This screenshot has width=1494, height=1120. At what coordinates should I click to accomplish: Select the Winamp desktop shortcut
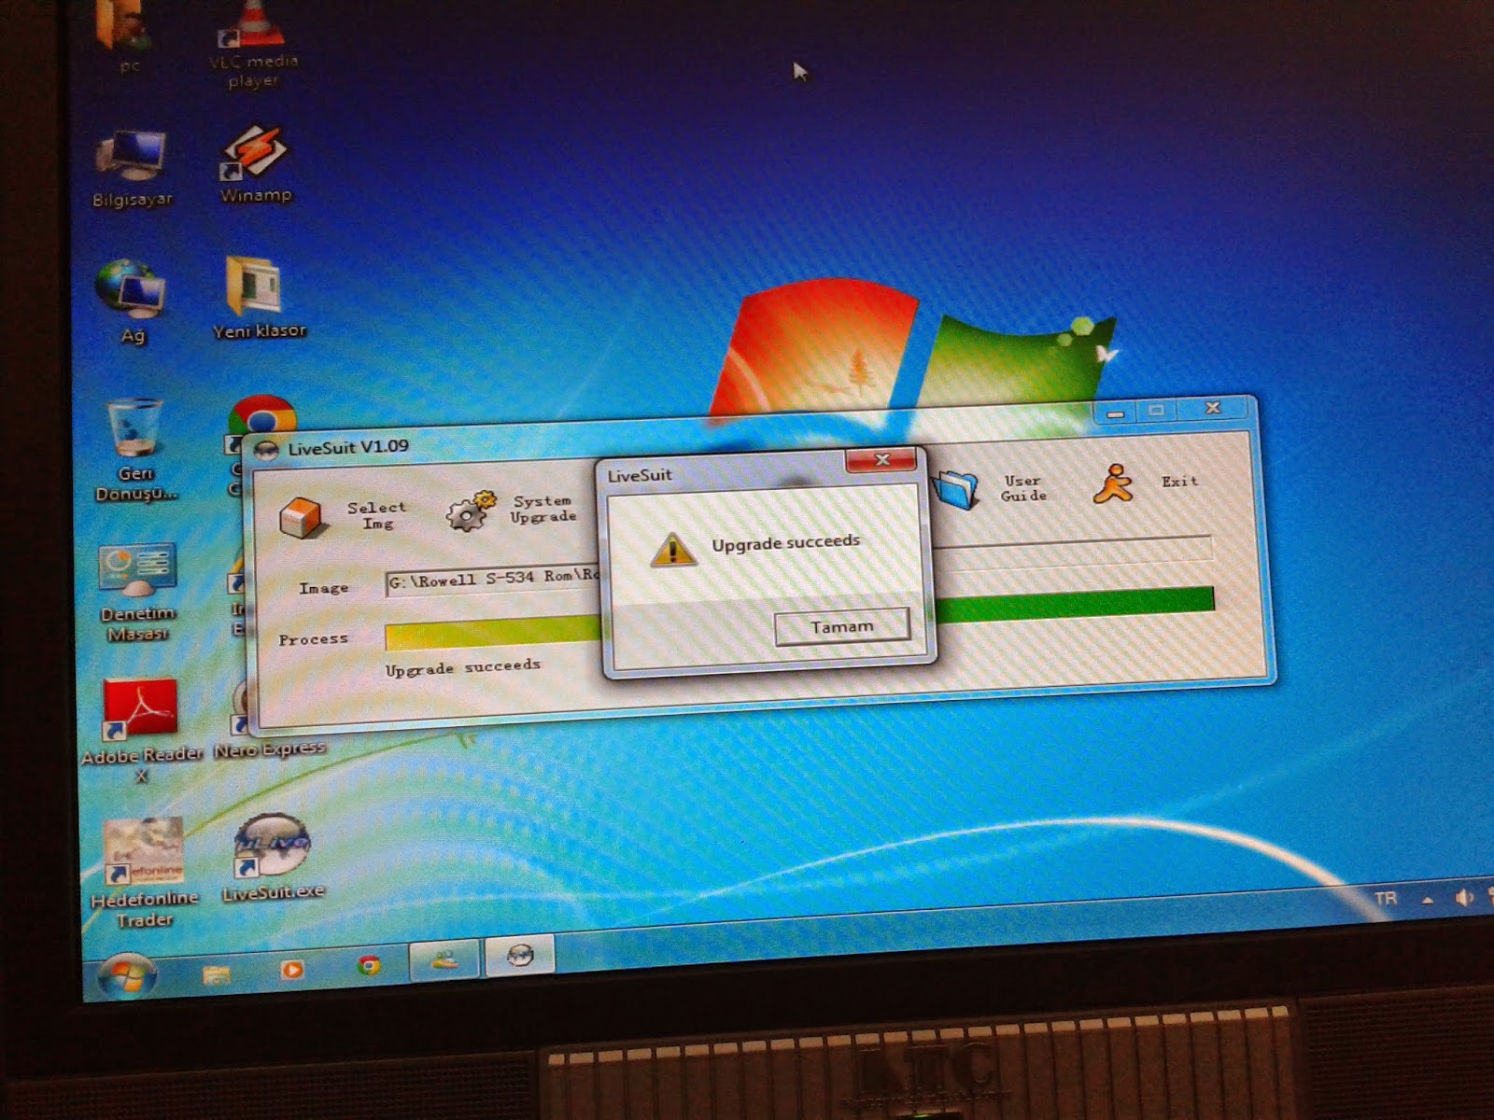click(x=255, y=165)
